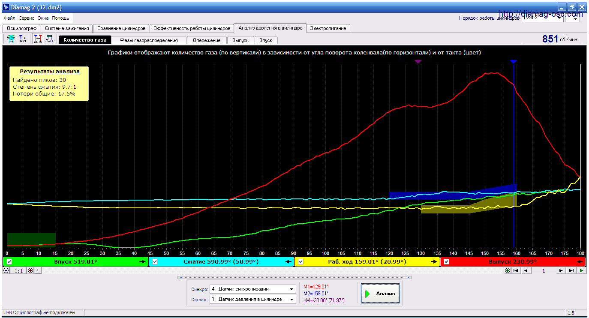The width and height of the screenshot is (589, 318).
Task: Click the 1234 cylinder numbering toolbar icon
Action: click(x=23, y=39)
